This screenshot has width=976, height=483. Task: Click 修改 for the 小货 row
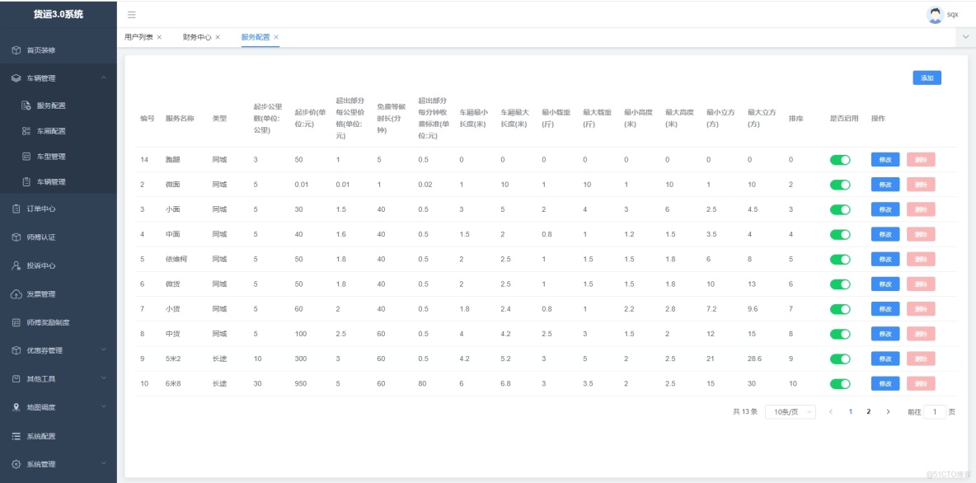click(x=885, y=309)
